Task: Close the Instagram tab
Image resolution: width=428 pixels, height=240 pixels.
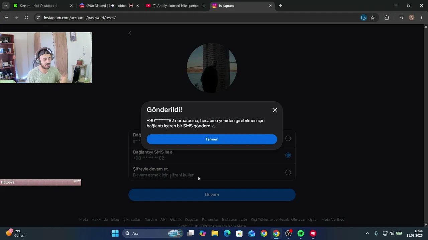Action: 270,6
